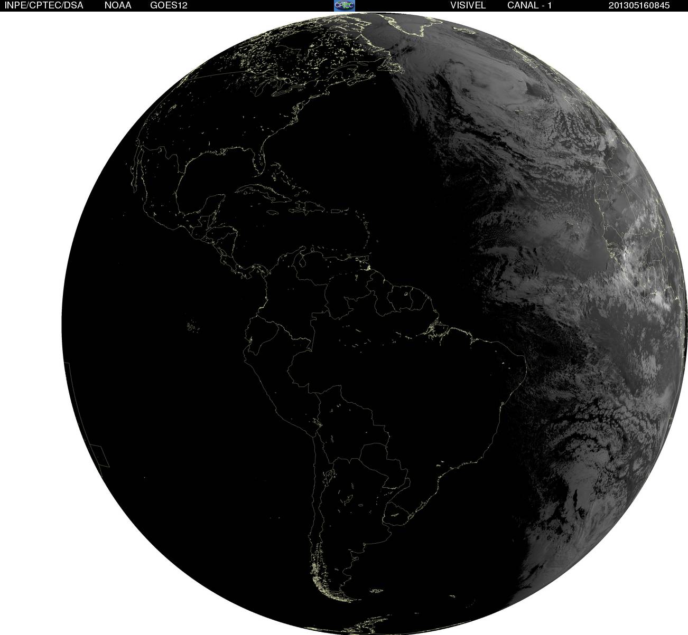Click the CANAL - 1 label
This screenshot has height=635, width=688.
(x=529, y=5)
